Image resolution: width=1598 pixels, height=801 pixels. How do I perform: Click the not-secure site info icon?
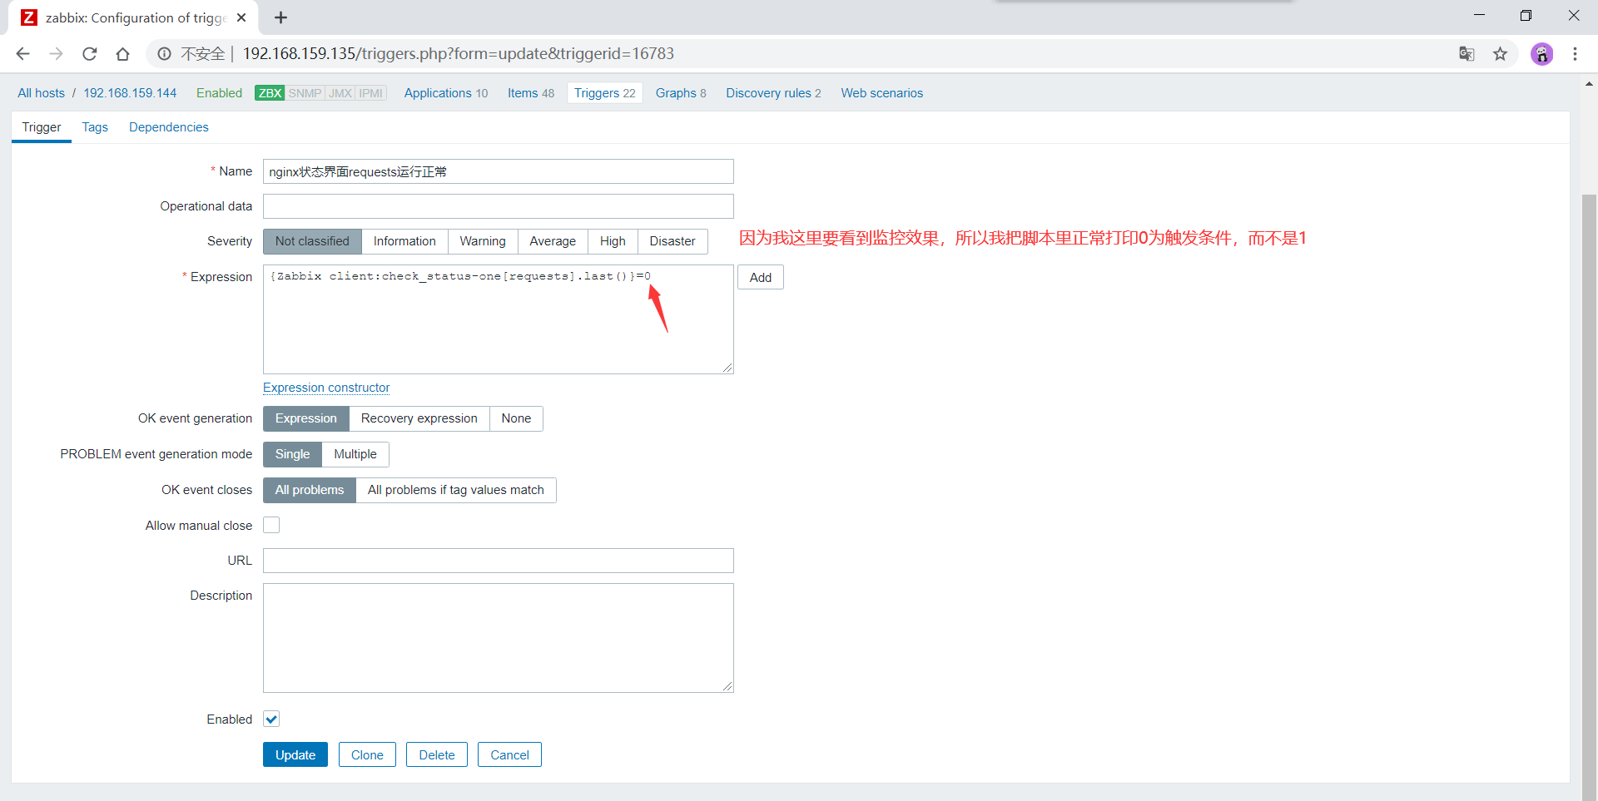[x=164, y=54]
